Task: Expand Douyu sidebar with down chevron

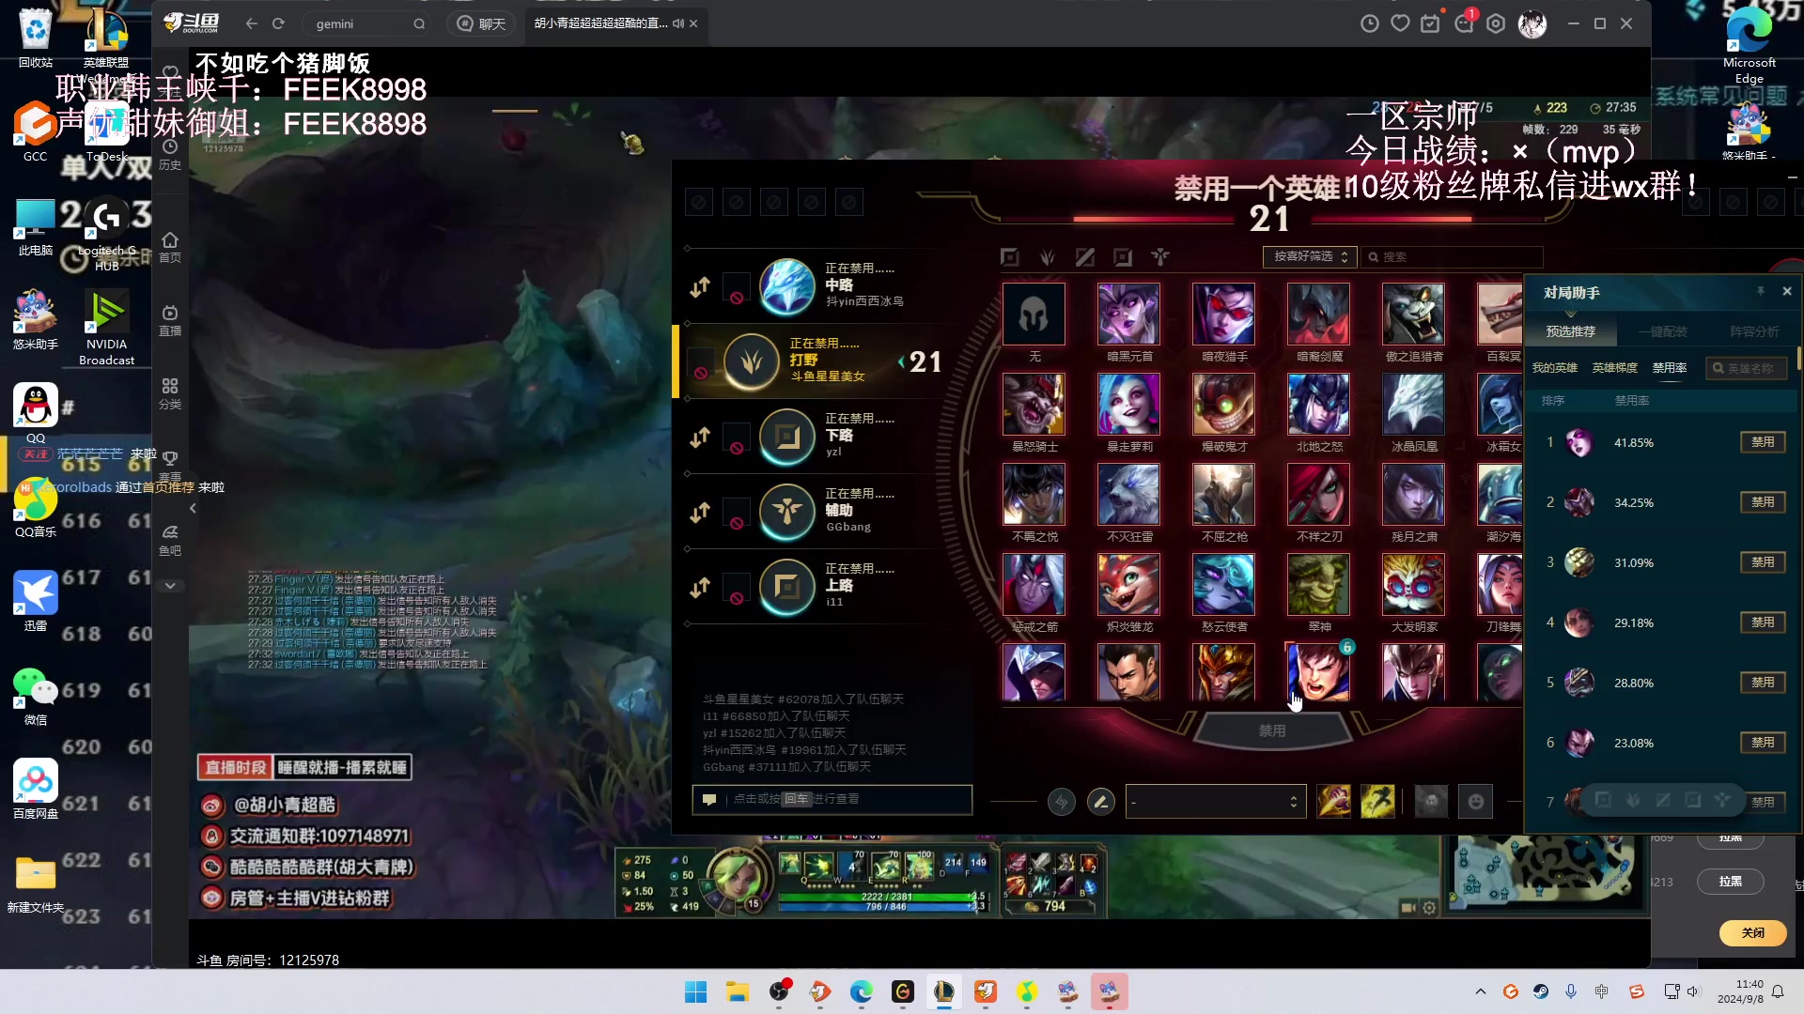Action: pyautogui.click(x=170, y=585)
